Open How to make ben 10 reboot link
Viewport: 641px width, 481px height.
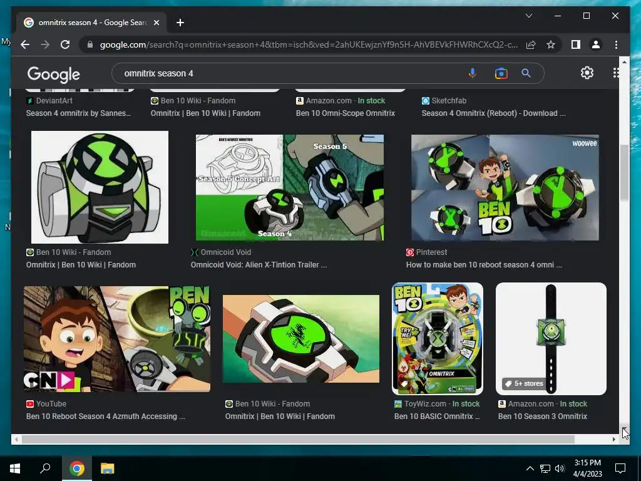pyautogui.click(x=484, y=265)
